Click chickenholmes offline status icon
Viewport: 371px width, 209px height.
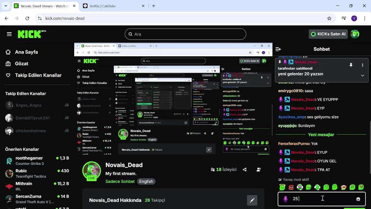[x=67, y=131]
